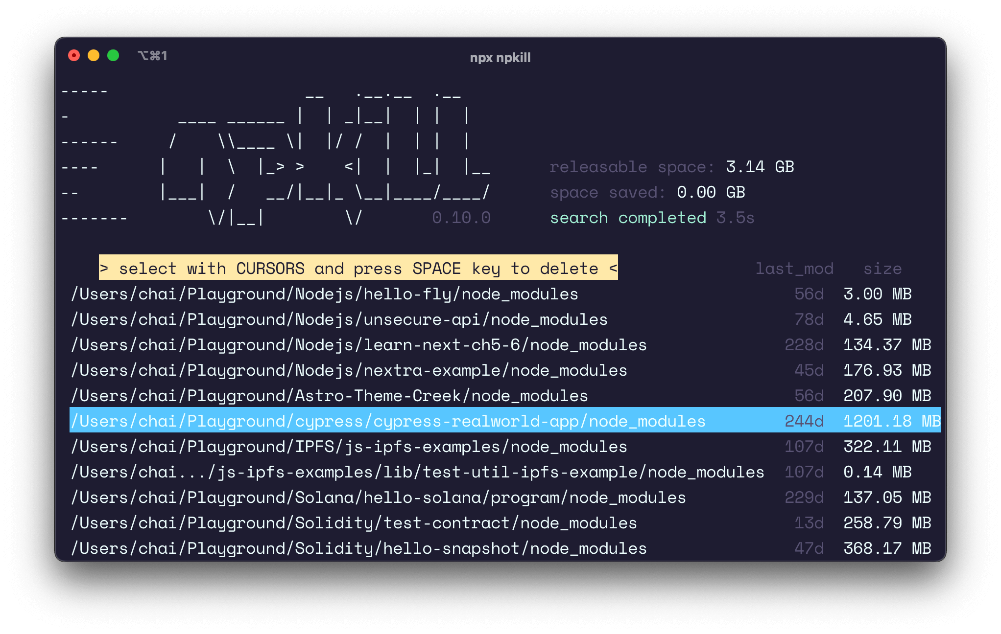Click the 176.93 MB size value
Screen dimensions: 1001x634
[x=887, y=370]
